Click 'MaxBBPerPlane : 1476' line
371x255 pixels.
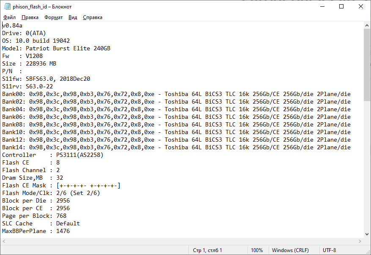(x=36, y=231)
